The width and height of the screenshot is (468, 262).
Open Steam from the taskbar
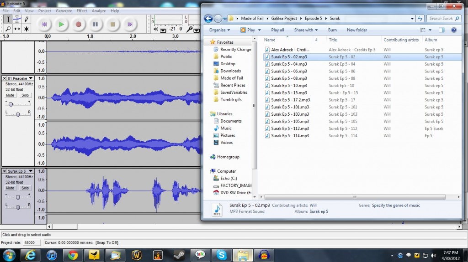[179, 255]
